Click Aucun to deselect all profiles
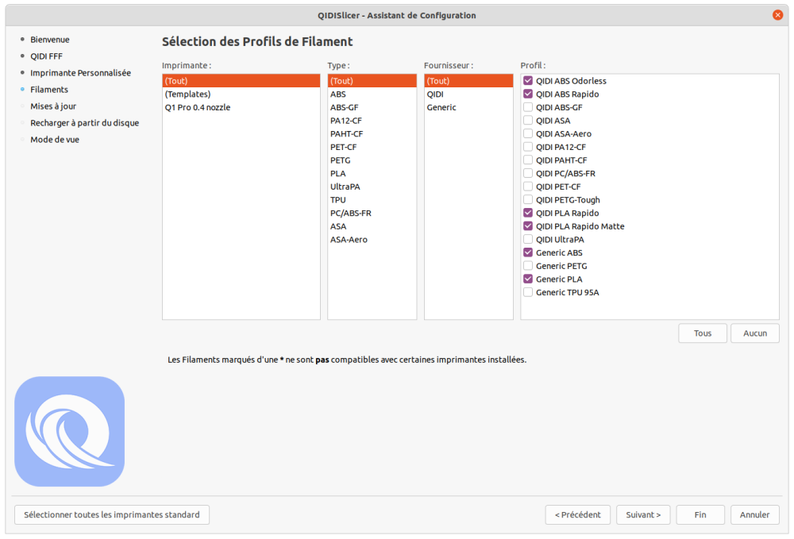Viewport: 794px width, 539px height. (x=754, y=333)
